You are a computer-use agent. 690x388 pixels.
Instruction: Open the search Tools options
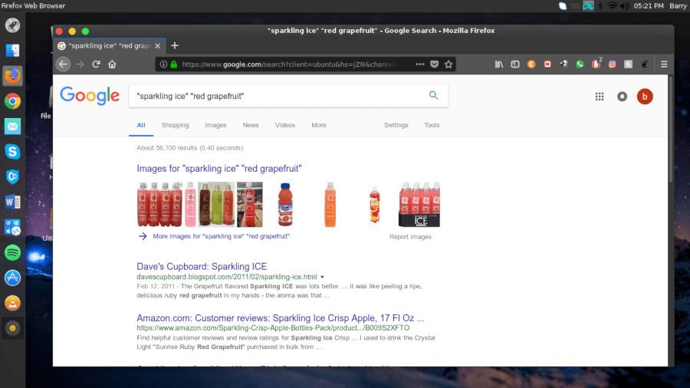click(432, 125)
